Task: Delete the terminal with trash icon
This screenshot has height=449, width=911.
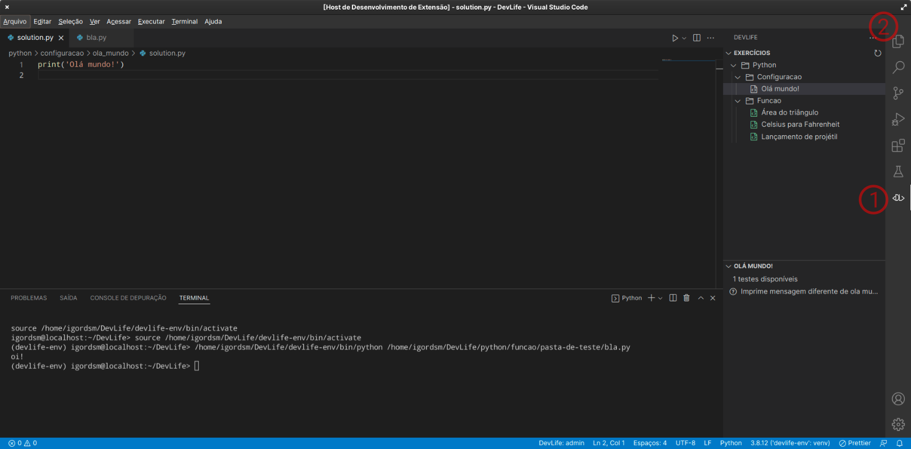Action: [x=686, y=298]
